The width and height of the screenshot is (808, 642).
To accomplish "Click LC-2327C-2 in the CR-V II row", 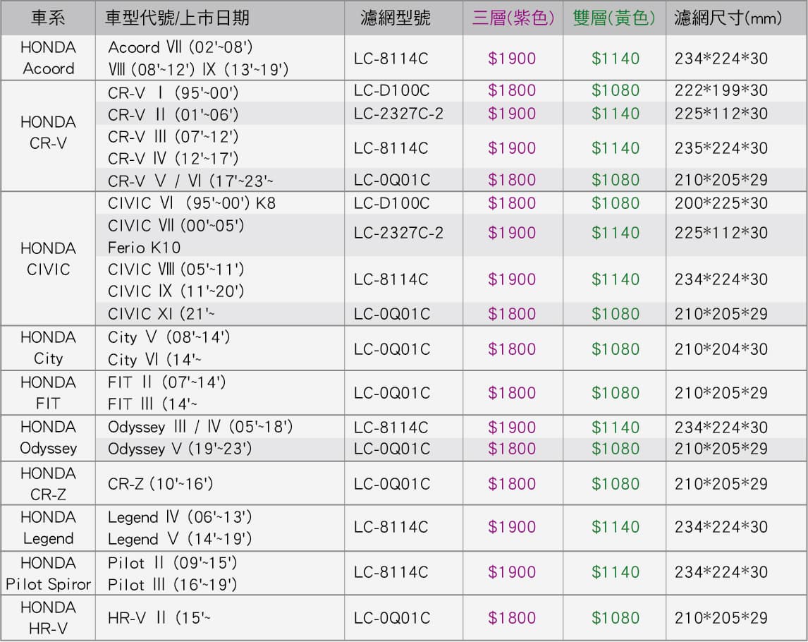I will pos(398,114).
